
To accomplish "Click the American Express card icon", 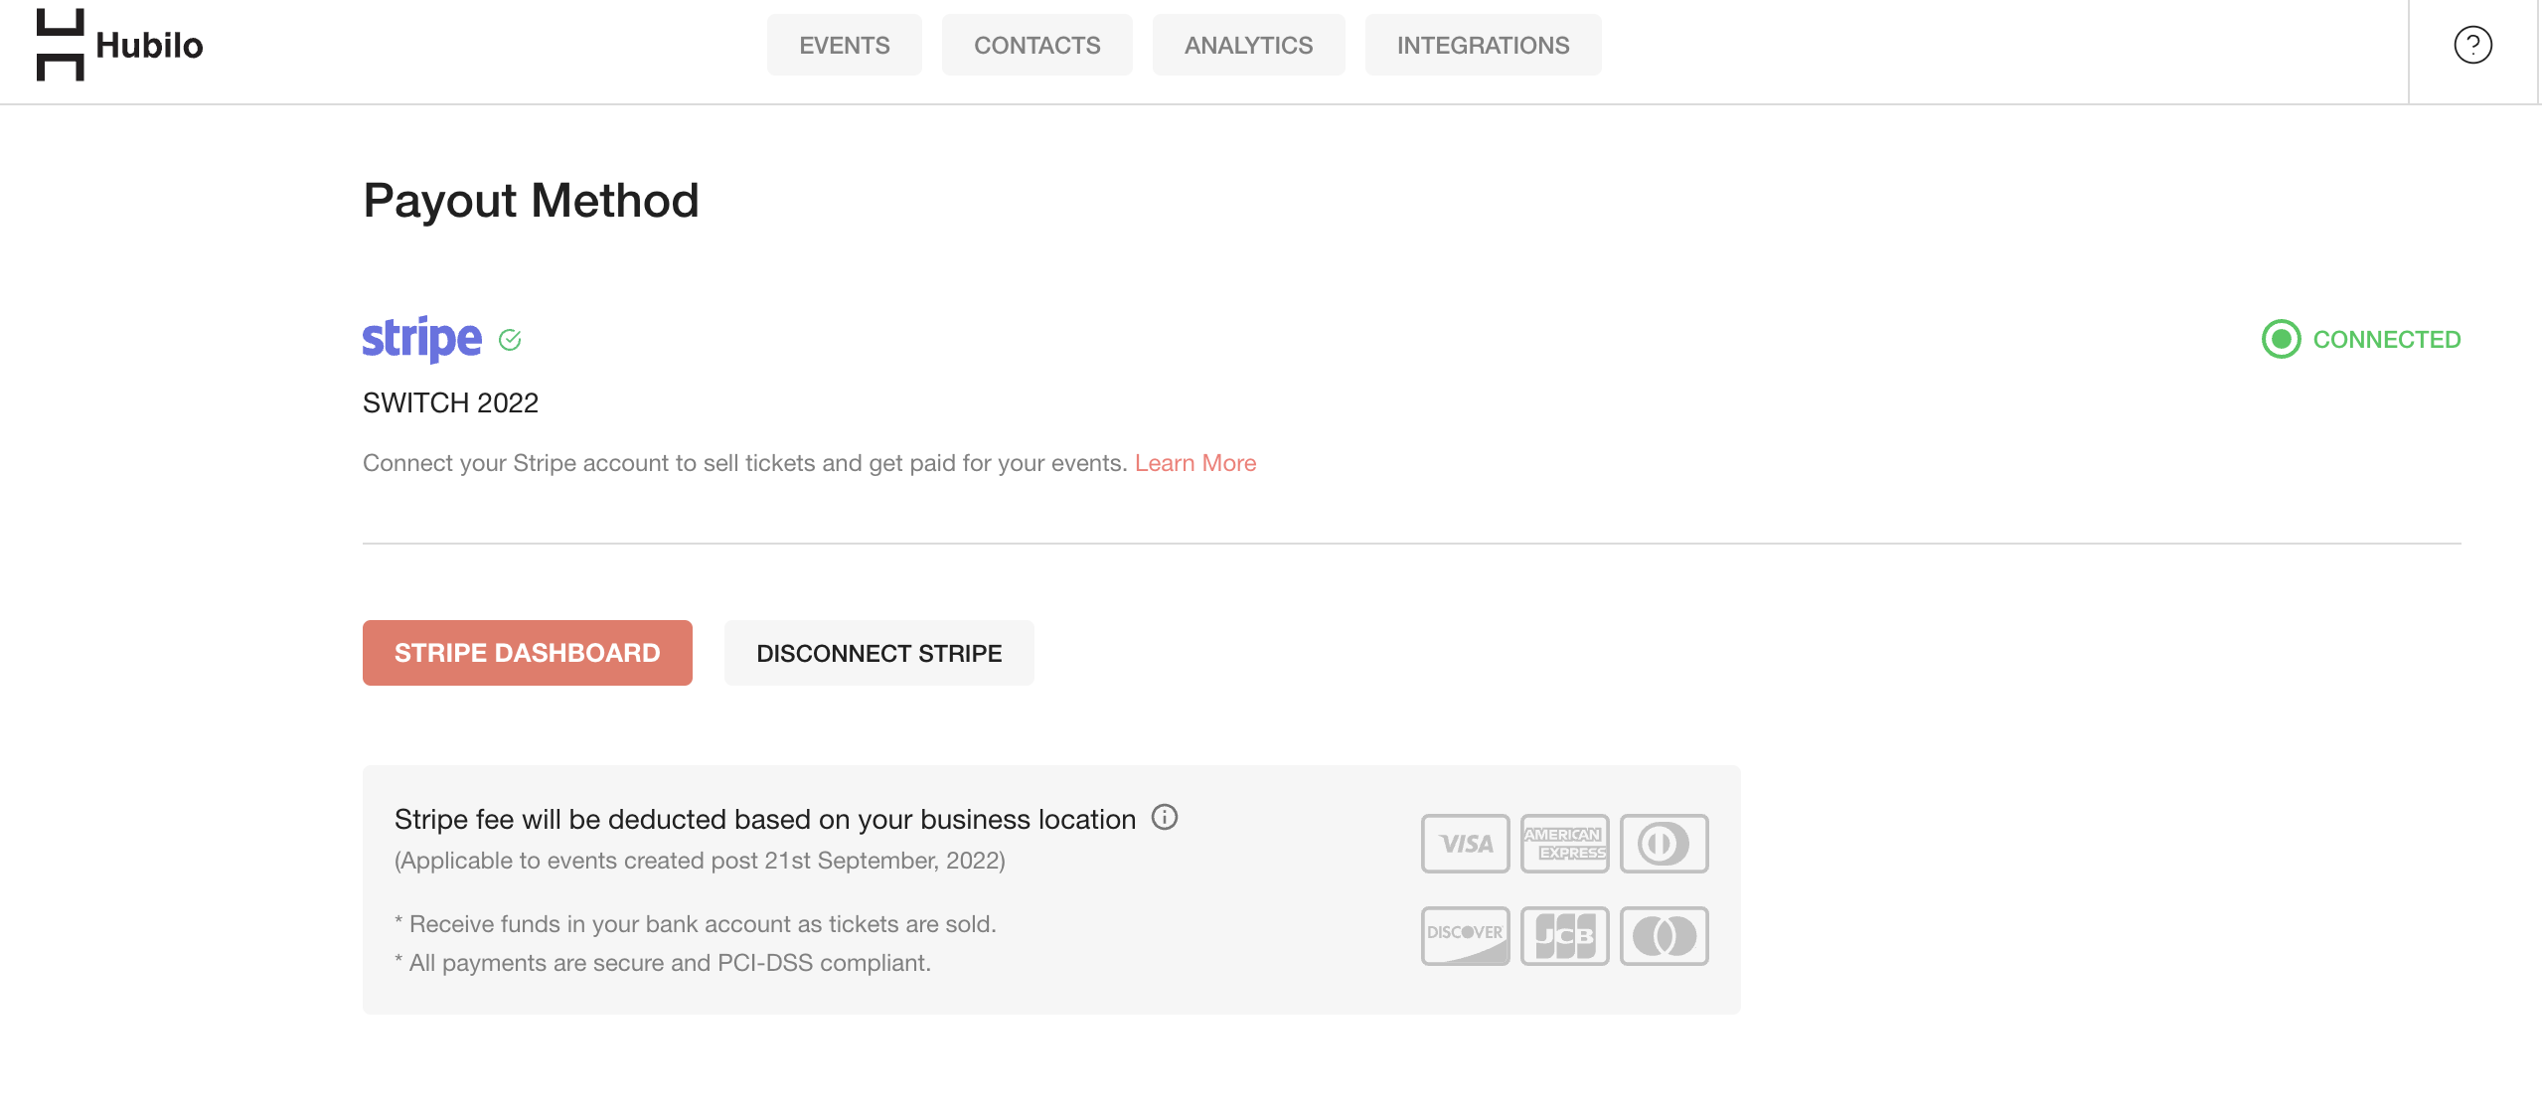I will tap(1564, 844).
